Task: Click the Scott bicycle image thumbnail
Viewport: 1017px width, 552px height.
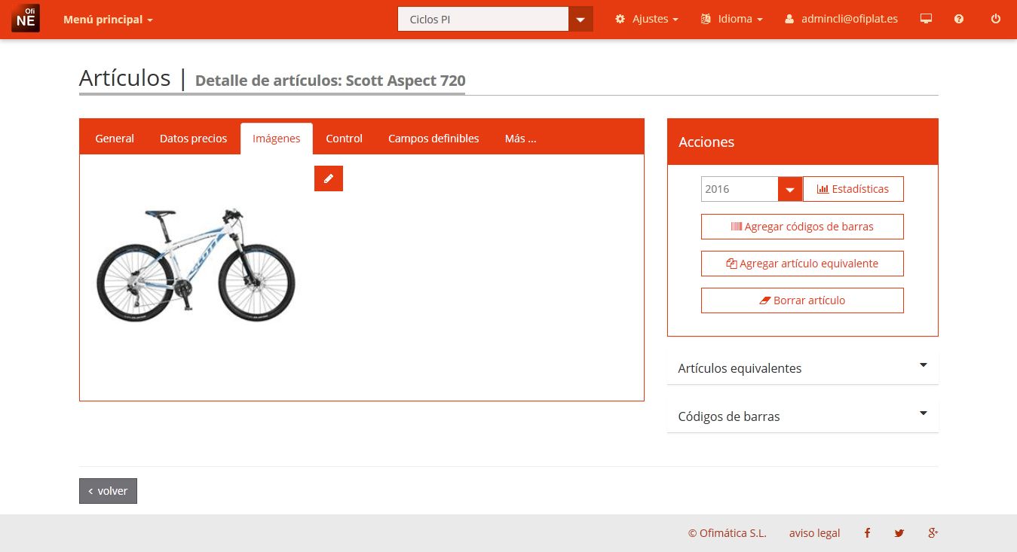Action: point(196,266)
